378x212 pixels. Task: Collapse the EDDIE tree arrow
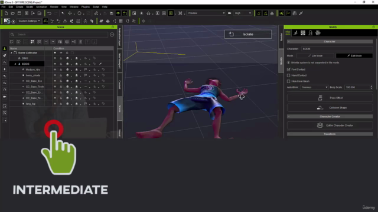[15, 64]
